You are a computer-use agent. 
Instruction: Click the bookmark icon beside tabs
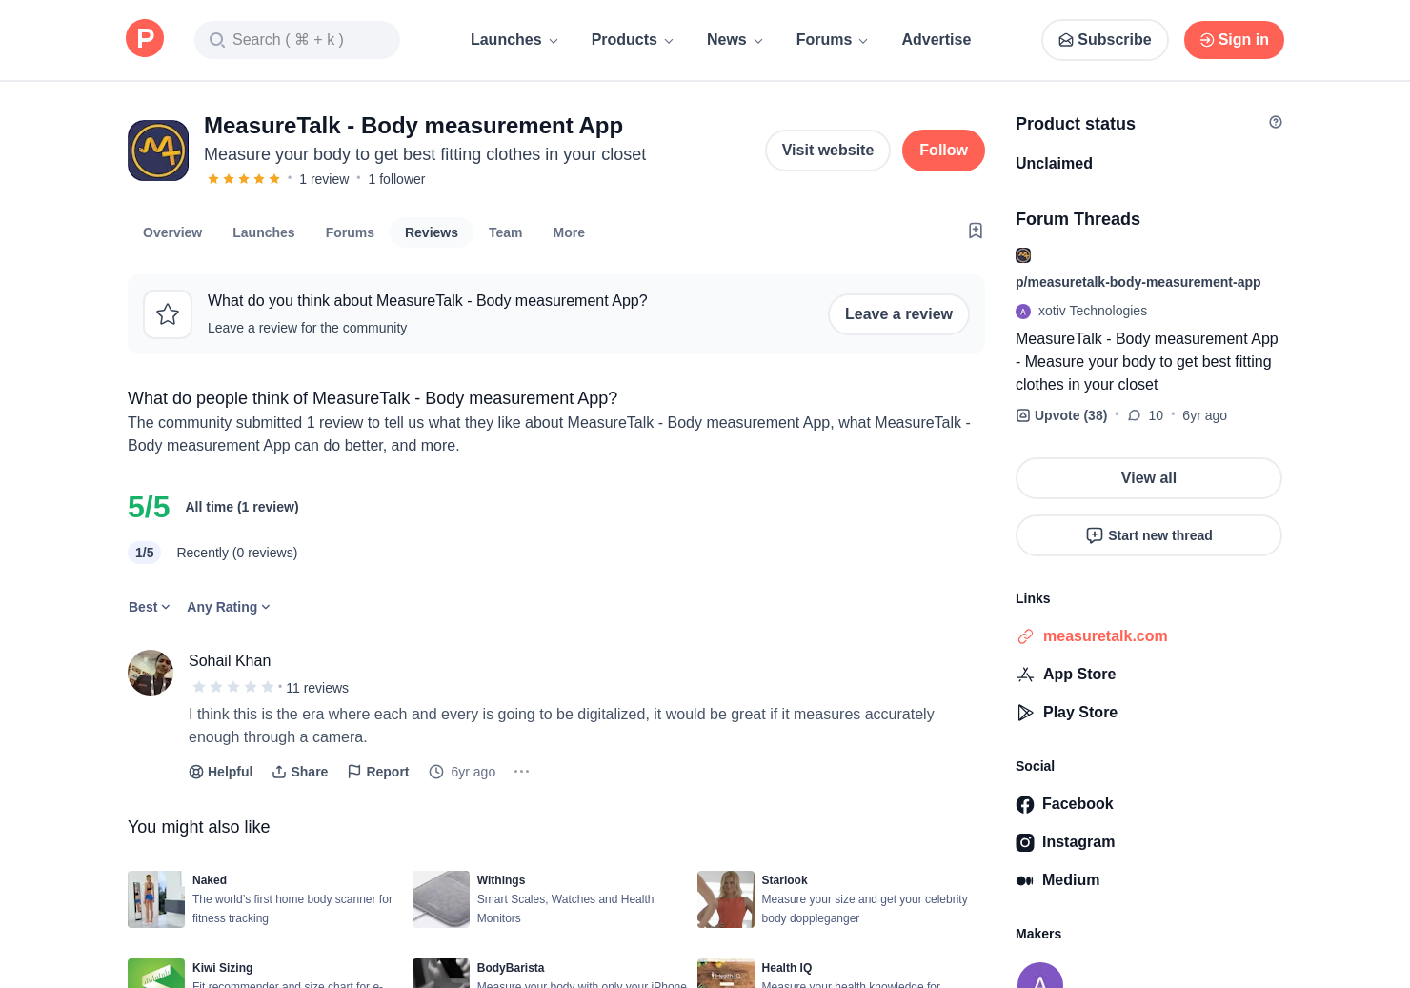(976, 231)
